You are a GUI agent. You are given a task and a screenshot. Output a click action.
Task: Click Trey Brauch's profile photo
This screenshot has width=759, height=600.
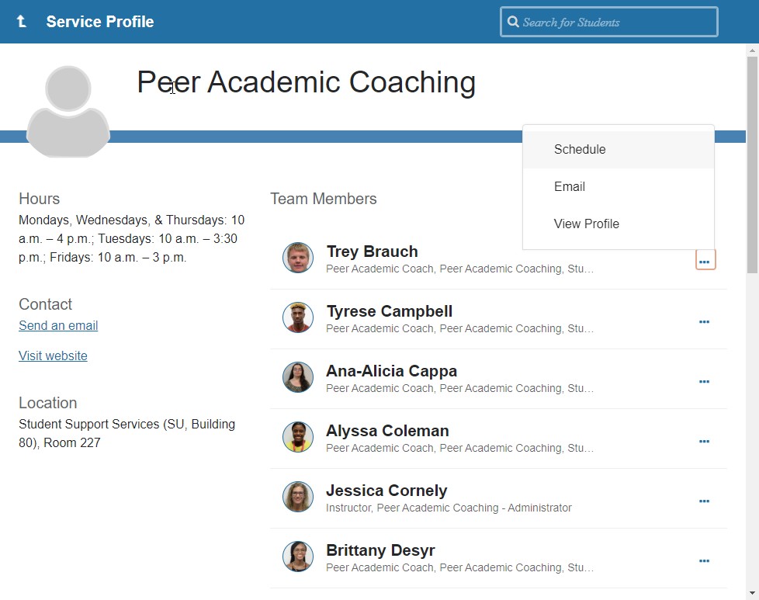298,258
